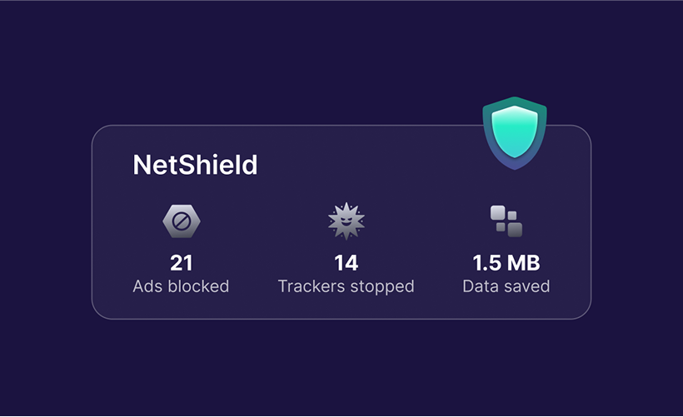Select the Ads blocked hexagon icon
The height and width of the screenshot is (417, 683).
pos(181,221)
